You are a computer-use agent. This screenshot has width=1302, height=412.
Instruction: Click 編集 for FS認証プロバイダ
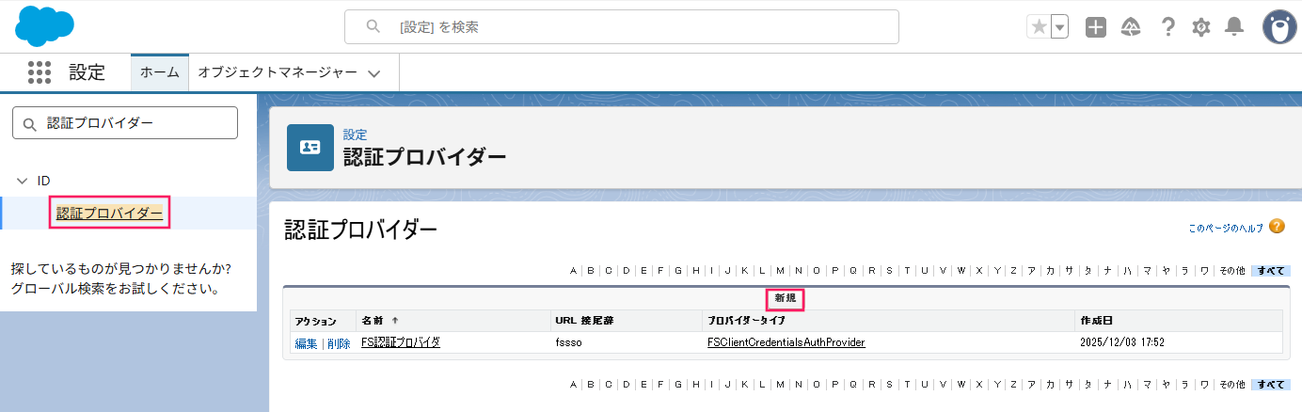pyautogui.click(x=306, y=343)
